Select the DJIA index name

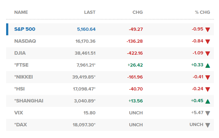(x=20, y=53)
